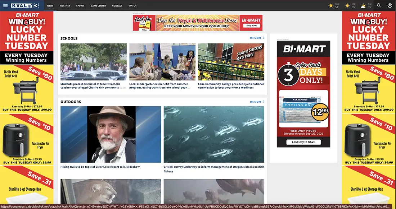The width and height of the screenshot is (396, 209).
Task: Click left Toastmaster Air Fryer offer
Action: [27, 139]
